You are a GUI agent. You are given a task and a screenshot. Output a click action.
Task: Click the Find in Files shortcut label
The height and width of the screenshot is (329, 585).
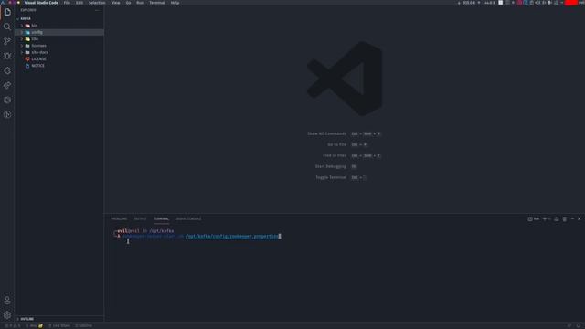pyautogui.click(x=335, y=155)
